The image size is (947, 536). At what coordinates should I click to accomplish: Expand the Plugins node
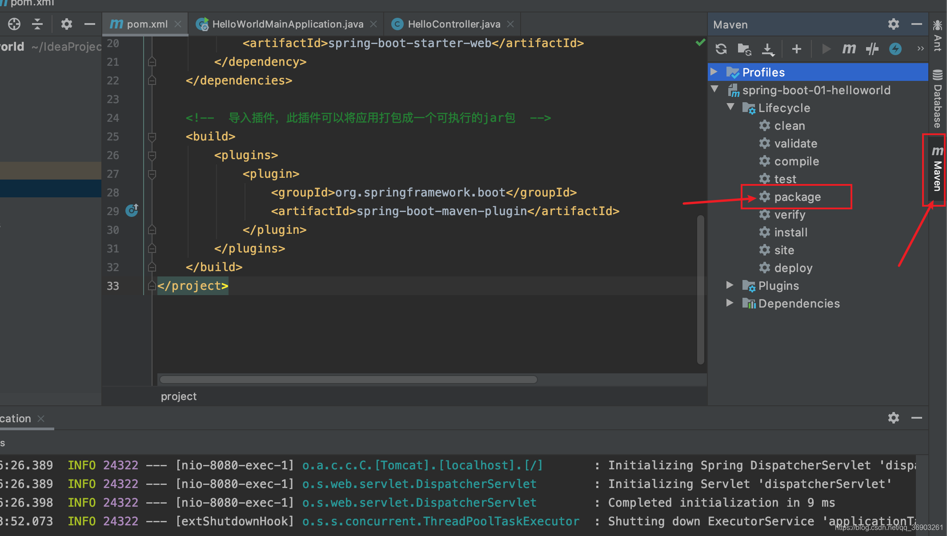(730, 285)
